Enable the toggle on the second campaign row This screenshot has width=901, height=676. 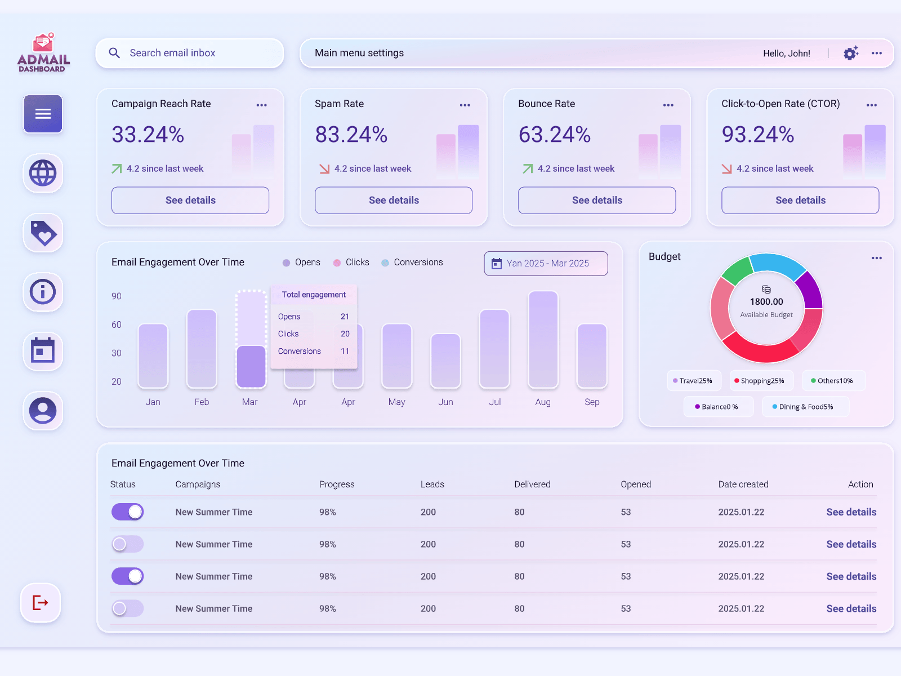click(127, 544)
